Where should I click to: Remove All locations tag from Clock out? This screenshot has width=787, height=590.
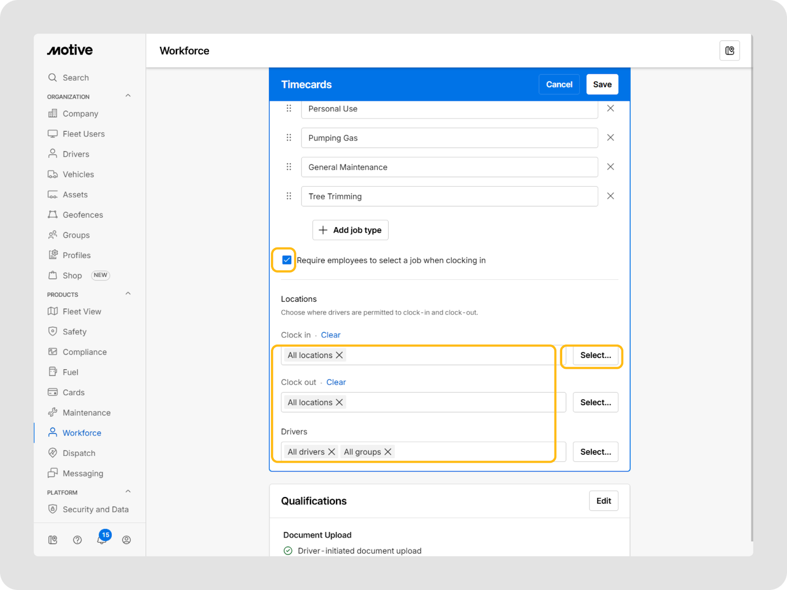click(x=339, y=403)
